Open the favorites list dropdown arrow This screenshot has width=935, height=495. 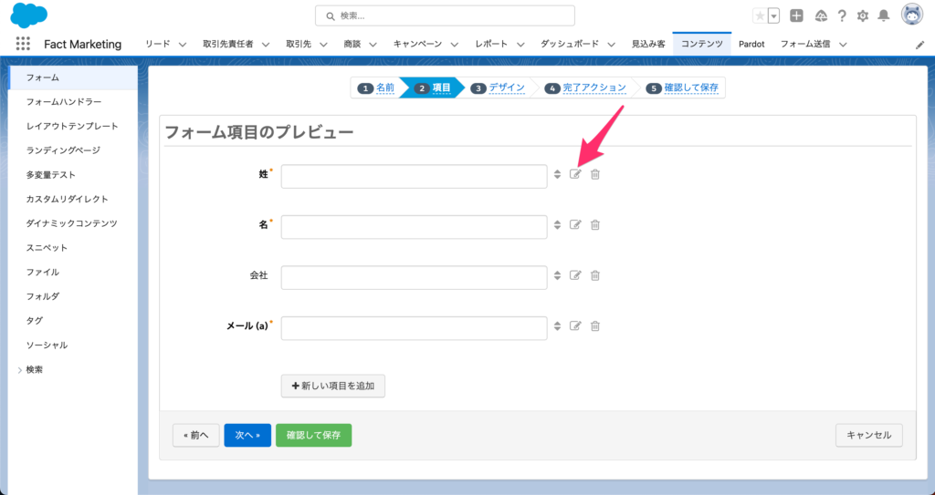(774, 16)
